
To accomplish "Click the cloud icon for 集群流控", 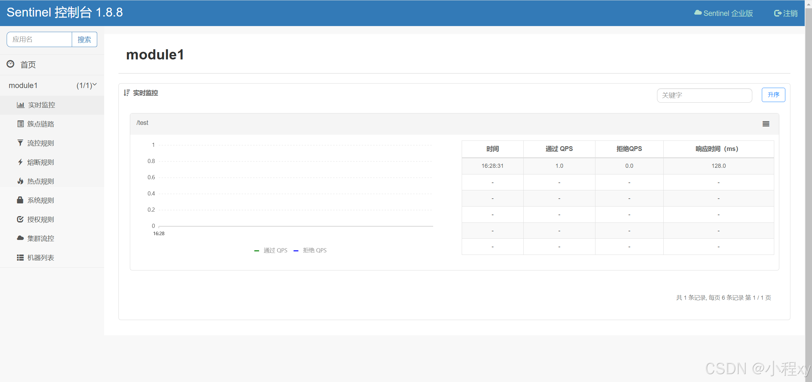I will tap(20, 238).
